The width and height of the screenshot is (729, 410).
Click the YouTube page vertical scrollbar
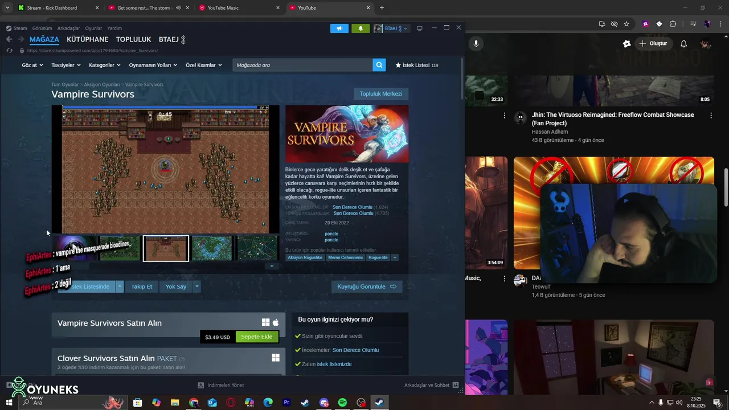click(x=726, y=188)
